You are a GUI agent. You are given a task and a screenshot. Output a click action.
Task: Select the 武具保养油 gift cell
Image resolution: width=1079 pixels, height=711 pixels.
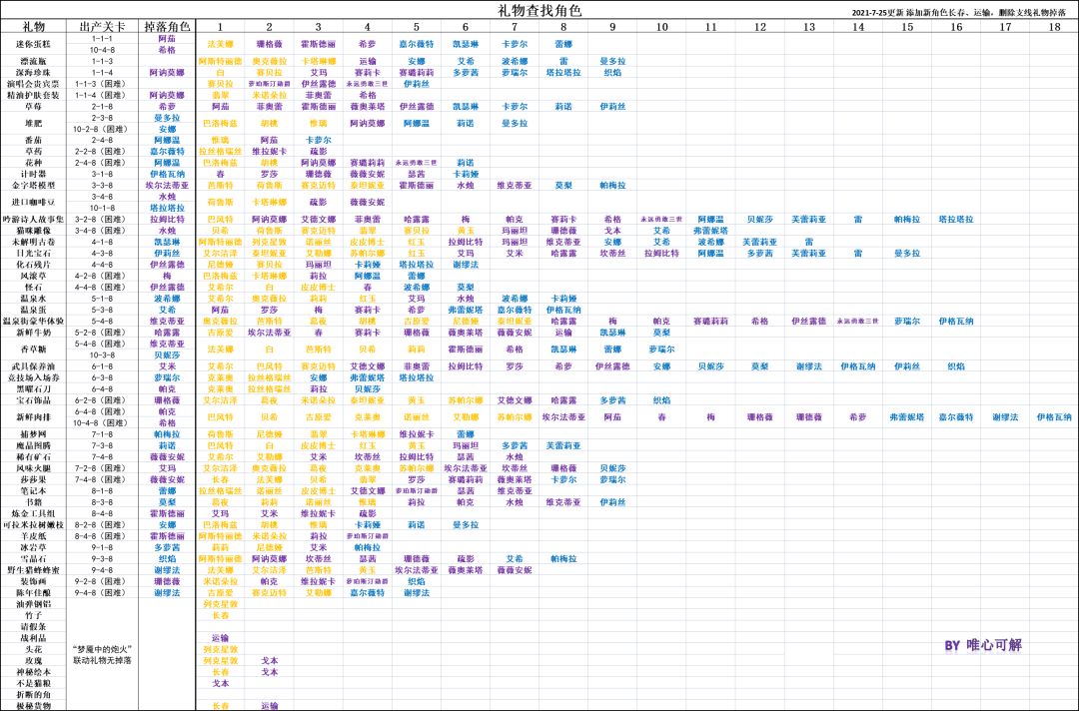tap(34, 366)
